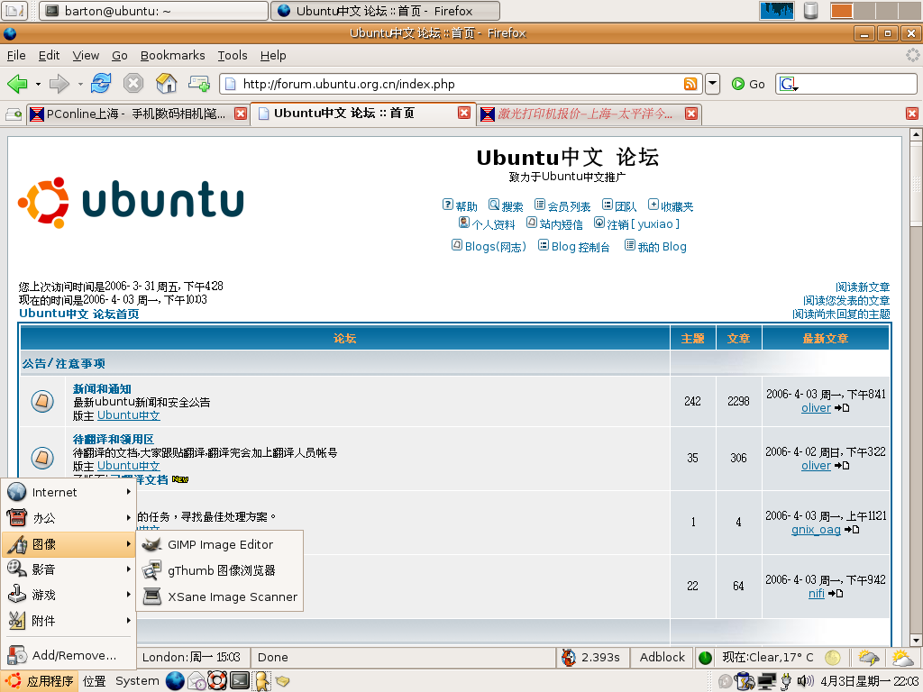Open the address bar history dropdown
Viewport: 923px width, 692px height.
click(x=712, y=84)
